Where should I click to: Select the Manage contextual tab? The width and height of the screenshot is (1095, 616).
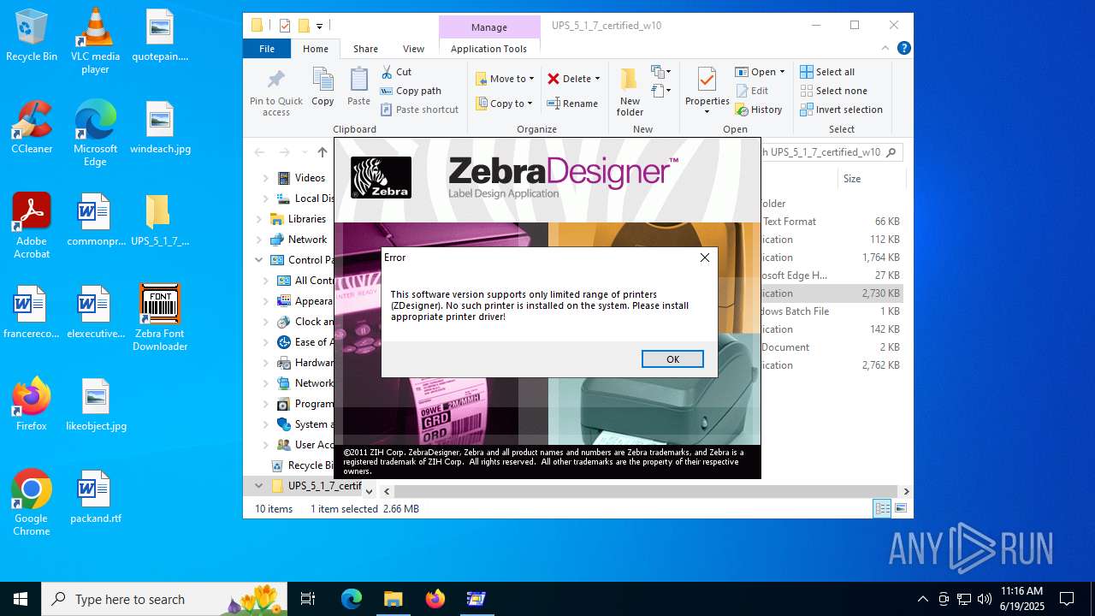(489, 27)
